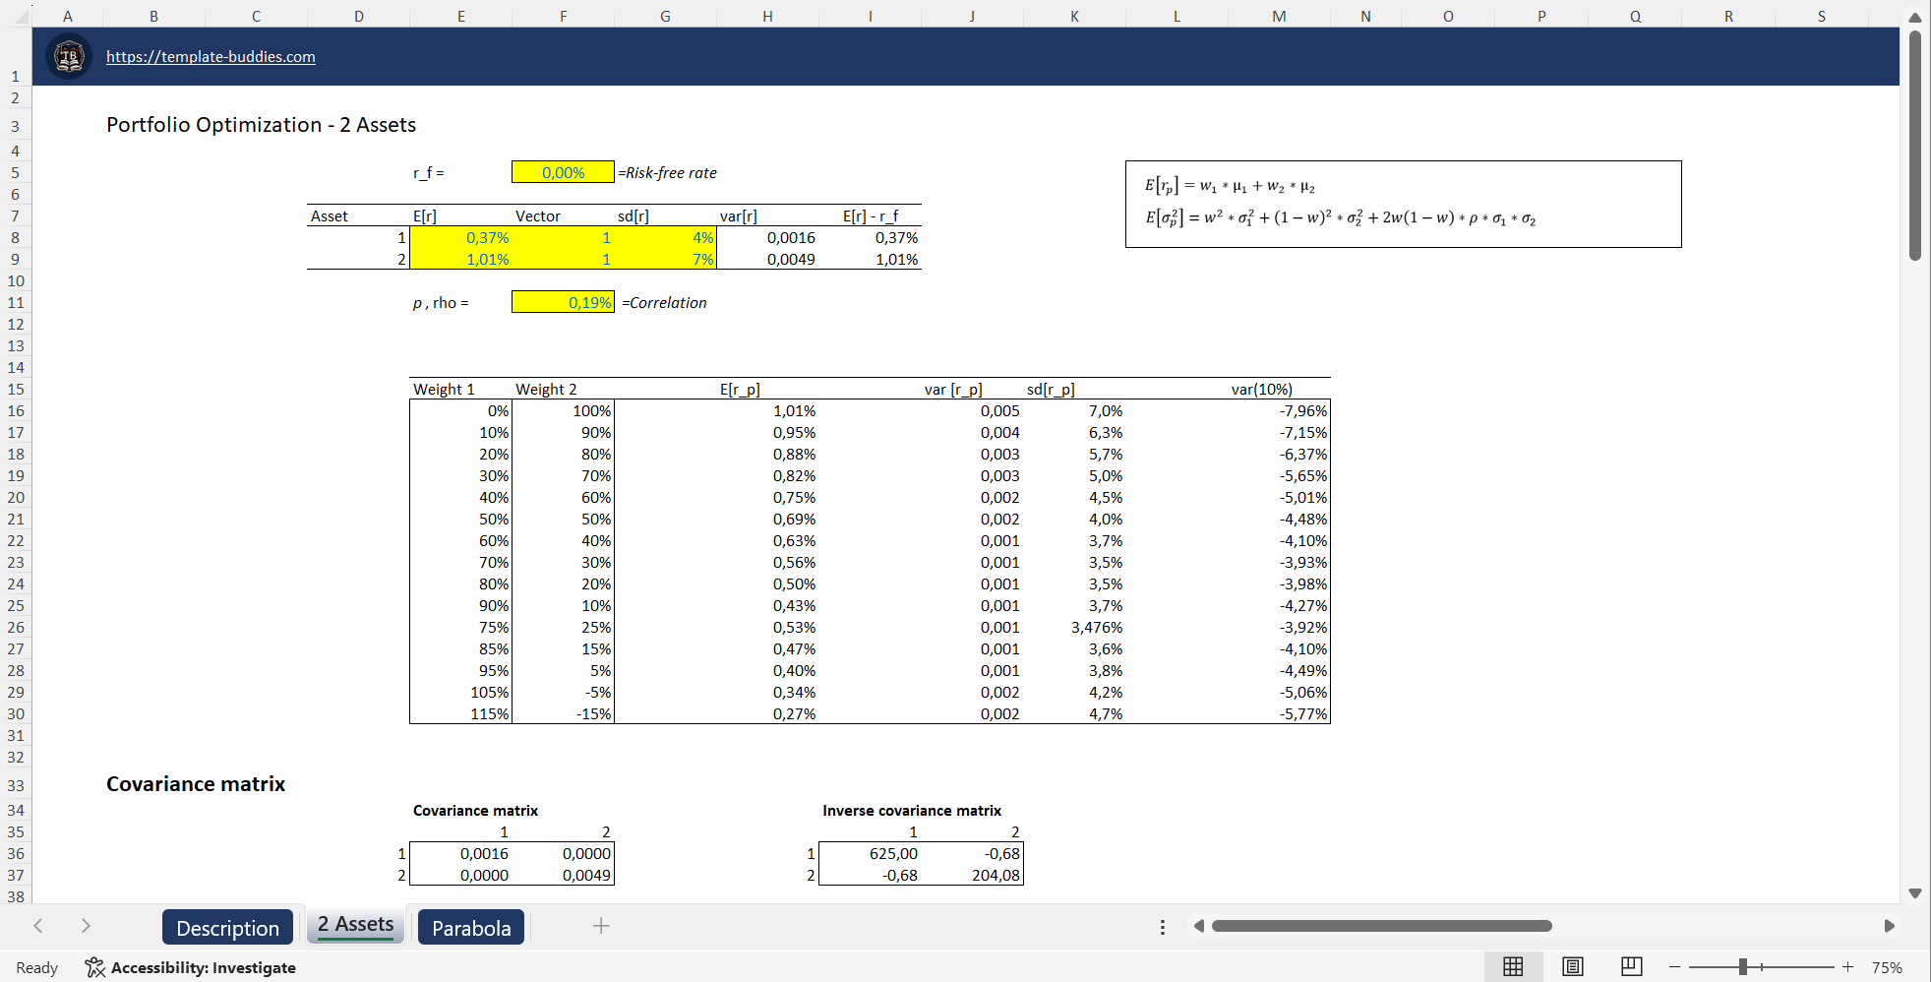1931x982 pixels.
Task: Click vertical scrollbar up arrow
Action: [1914, 17]
